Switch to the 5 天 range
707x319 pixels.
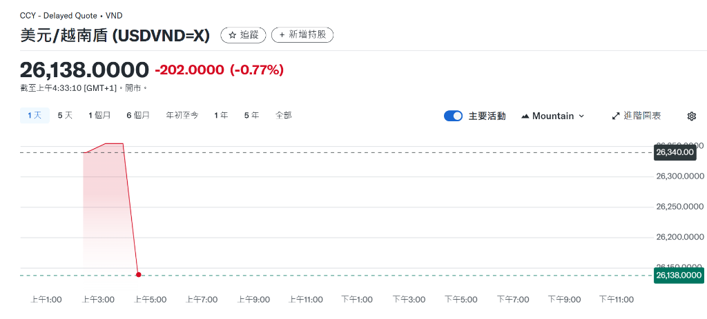coord(65,116)
